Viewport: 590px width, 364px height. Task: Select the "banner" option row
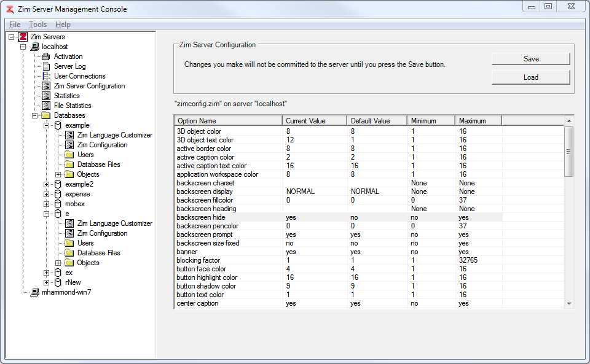(x=339, y=252)
